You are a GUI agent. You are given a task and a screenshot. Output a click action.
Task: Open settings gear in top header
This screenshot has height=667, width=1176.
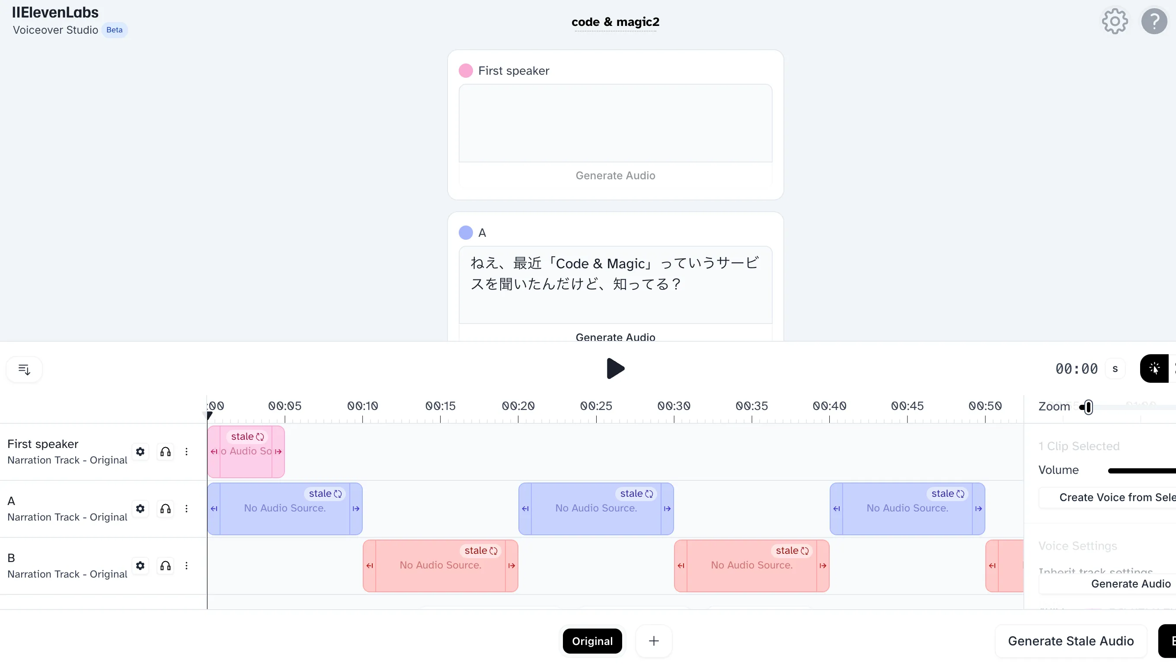[1115, 21]
